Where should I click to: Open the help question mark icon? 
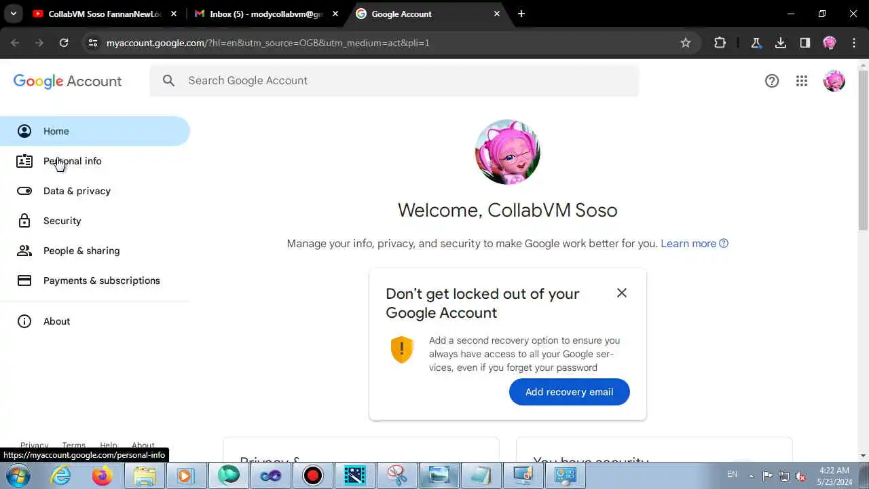pyautogui.click(x=772, y=81)
